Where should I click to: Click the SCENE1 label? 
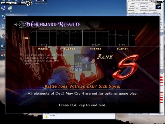pos(43,49)
